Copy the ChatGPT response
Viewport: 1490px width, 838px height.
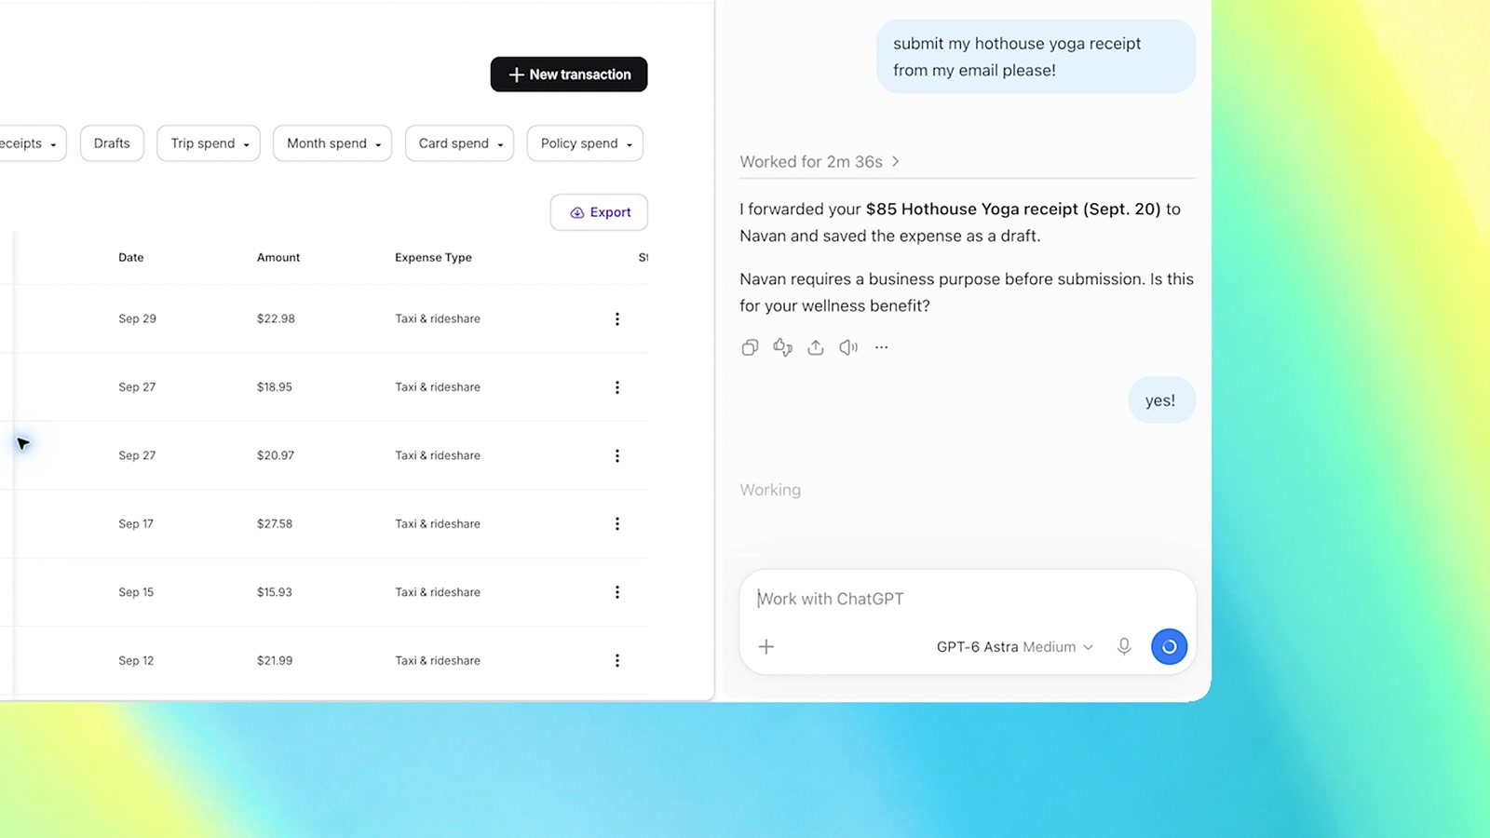(x=750, y=347)
